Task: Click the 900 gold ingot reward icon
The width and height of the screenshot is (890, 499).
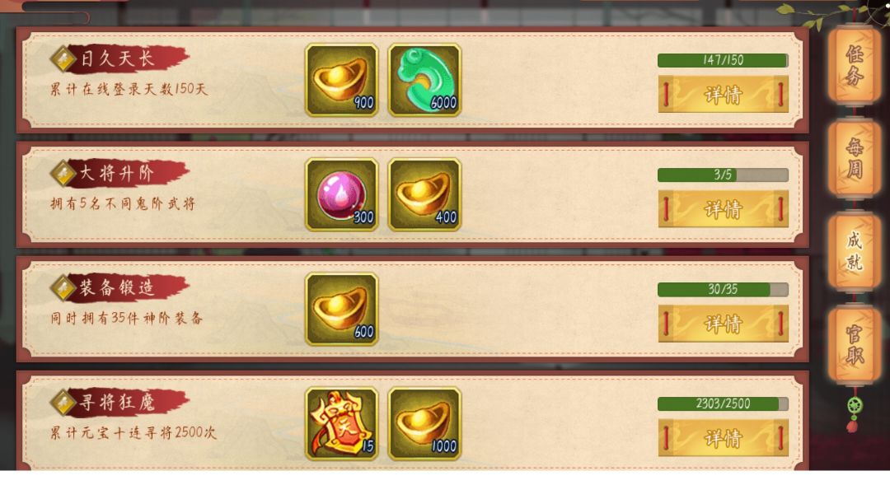Action: tap(342, 80)
